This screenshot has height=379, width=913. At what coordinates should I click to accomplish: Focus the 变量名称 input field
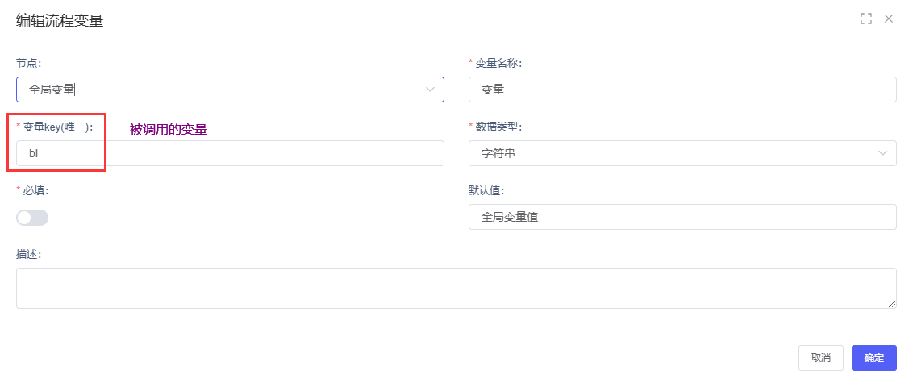(x=682, y=90)
